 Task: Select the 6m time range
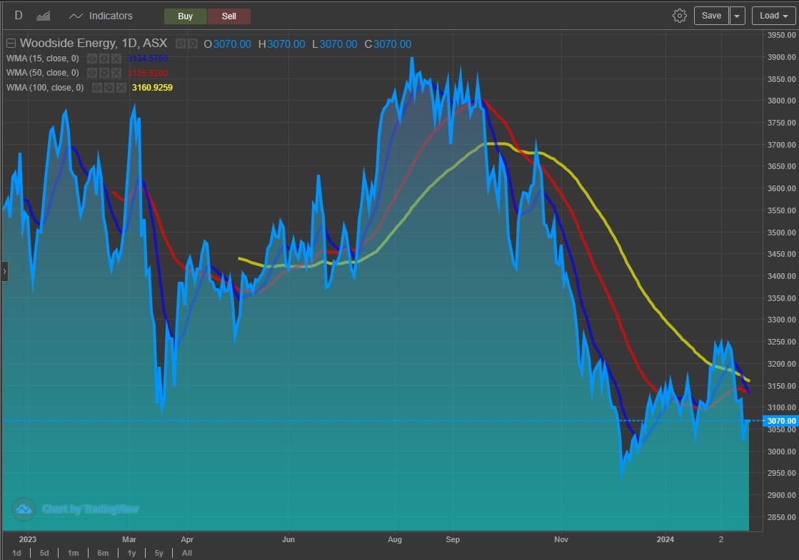(x=103, y=553)
